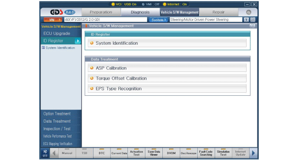Click the orange bullet beside System Identification in the ID Register panel
This screenshot has height=160, width=298.
91,43
